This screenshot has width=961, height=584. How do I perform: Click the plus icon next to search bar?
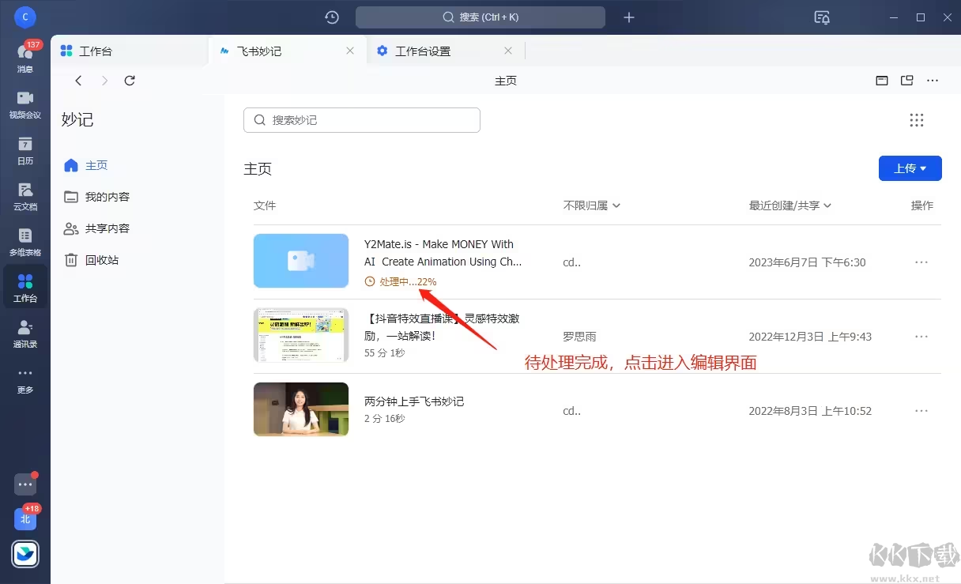click(x=629, y=17)
